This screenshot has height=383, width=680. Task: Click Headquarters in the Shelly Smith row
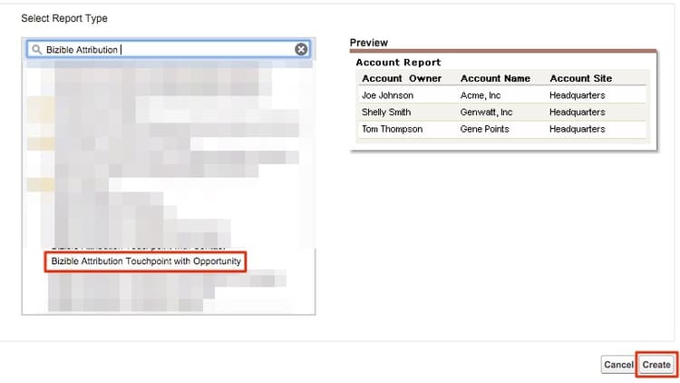point(578,112)
